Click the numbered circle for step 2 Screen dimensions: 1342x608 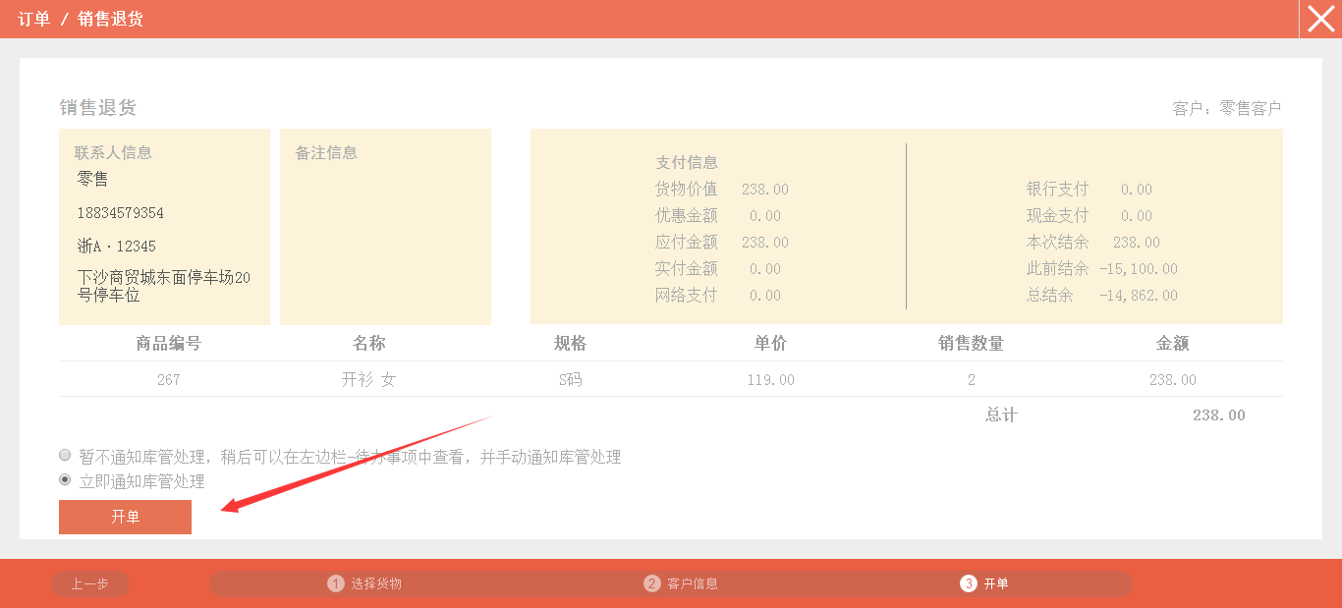[652, 583]
